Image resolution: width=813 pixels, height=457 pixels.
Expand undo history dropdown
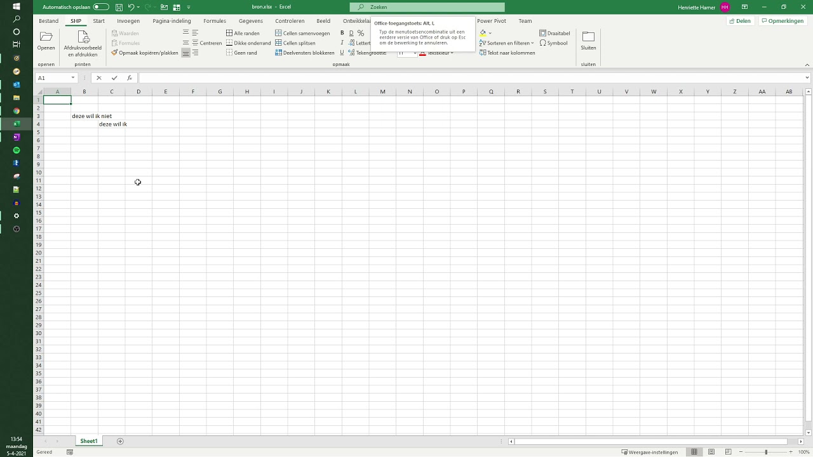point(138,7)
